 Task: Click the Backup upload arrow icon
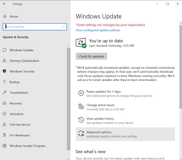pyautogui.click(x=5, y=82)
